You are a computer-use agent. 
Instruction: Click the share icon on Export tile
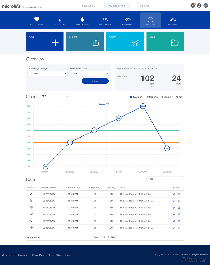pyautogui.click(x=96, y=43)
